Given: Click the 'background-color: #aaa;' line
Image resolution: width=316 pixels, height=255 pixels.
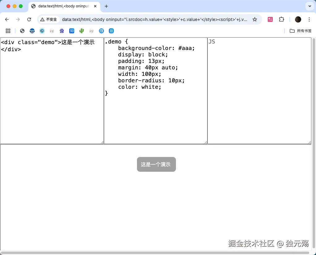Looking at the screenshot, I should point(156,48).
